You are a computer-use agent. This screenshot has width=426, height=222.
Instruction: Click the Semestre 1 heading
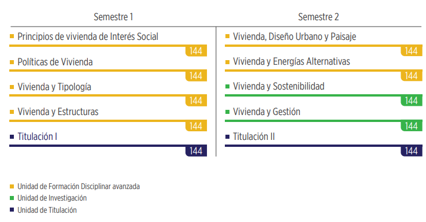[x=113, y=17]
